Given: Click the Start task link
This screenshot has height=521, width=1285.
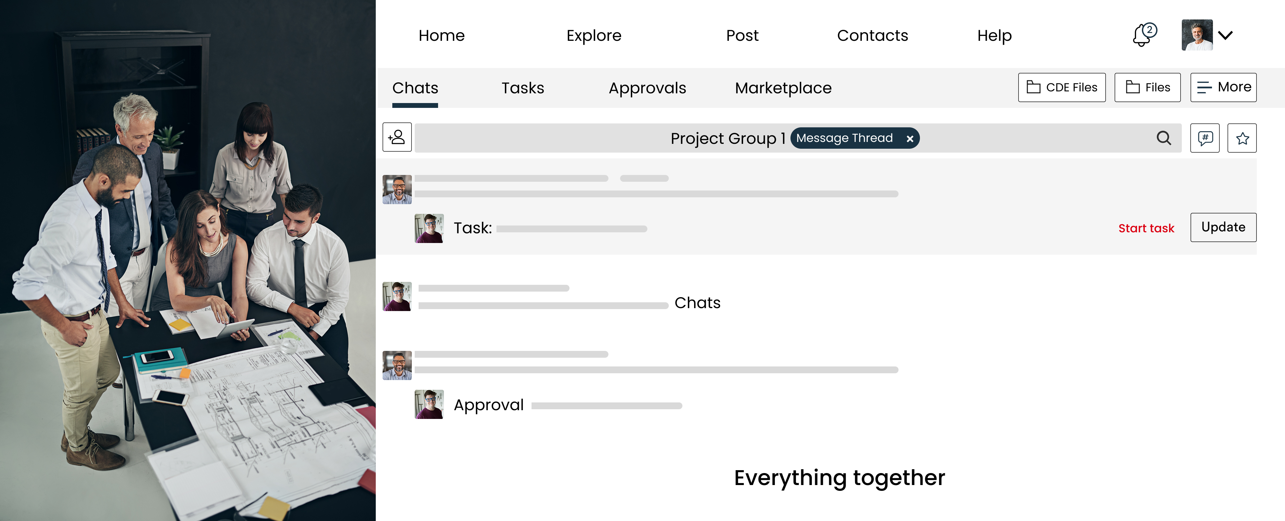Looking at the screenshot, I should [x=1146, y=228].
